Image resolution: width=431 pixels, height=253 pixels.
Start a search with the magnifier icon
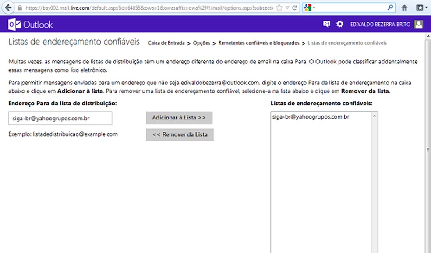pyautogui.click(x=390, y=7)
